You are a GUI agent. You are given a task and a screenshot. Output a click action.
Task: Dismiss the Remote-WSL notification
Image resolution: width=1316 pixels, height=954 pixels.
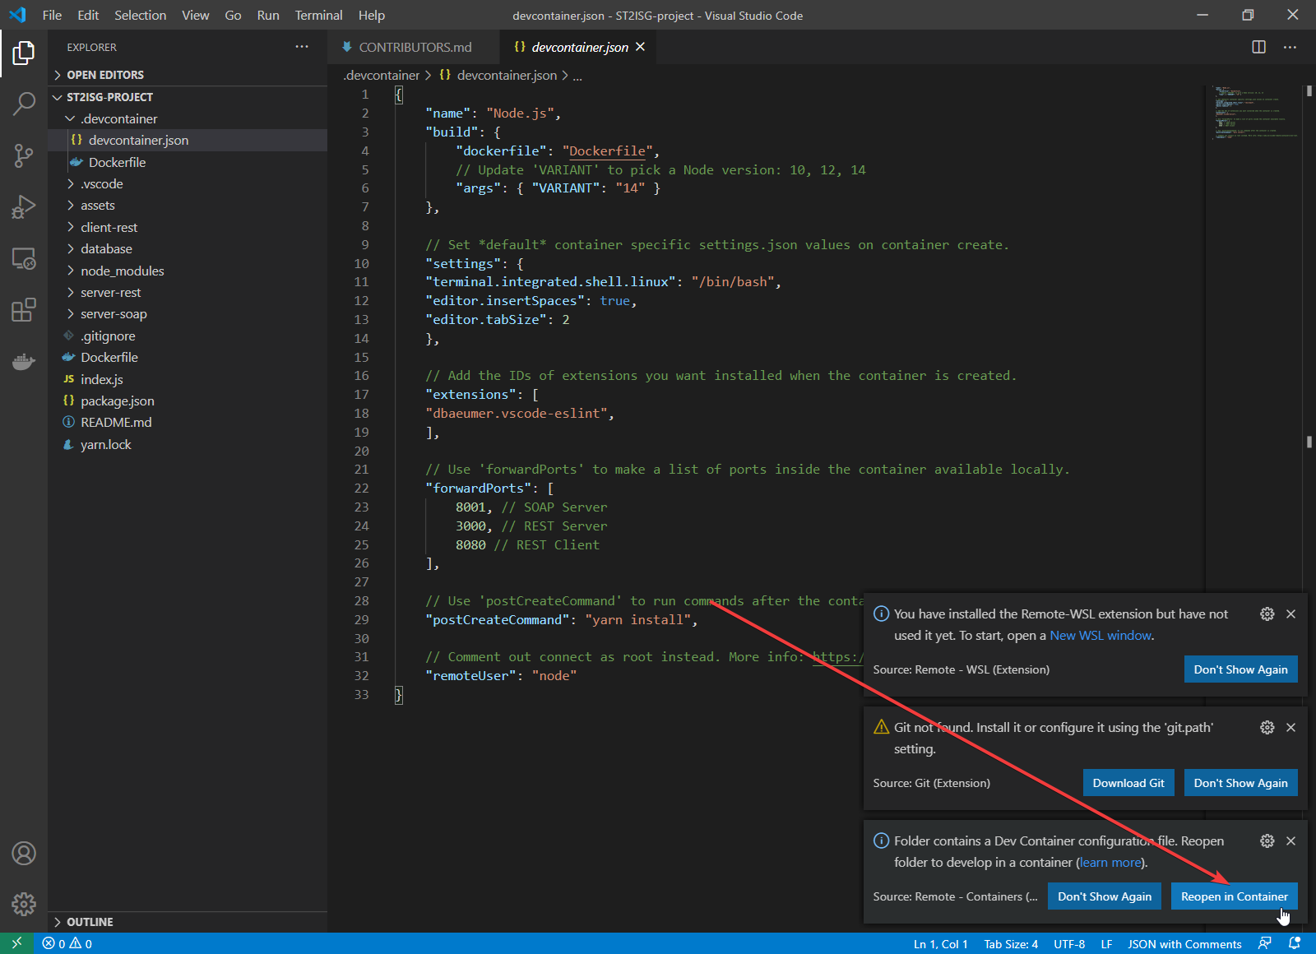point(1291,614)
